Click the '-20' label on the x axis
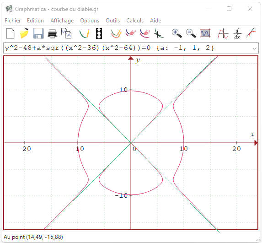 [24, 149]
